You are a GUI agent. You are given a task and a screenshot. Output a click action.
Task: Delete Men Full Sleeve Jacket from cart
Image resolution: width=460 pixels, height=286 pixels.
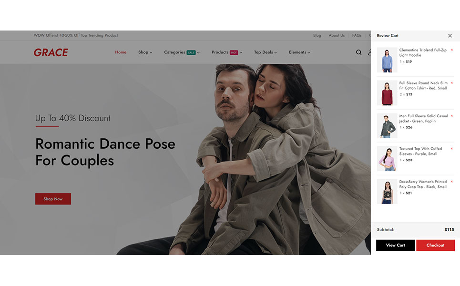(451, 116)
